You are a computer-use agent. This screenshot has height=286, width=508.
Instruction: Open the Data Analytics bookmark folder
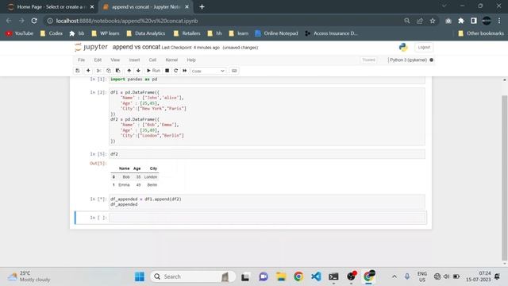(146, 33)
